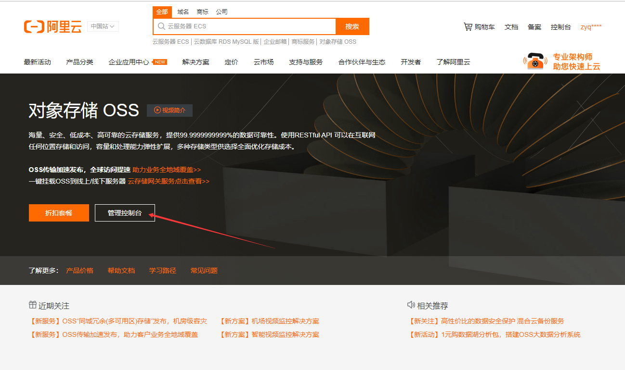Open the 开发者 menu

pyautogui.click(x=411, y=62)
